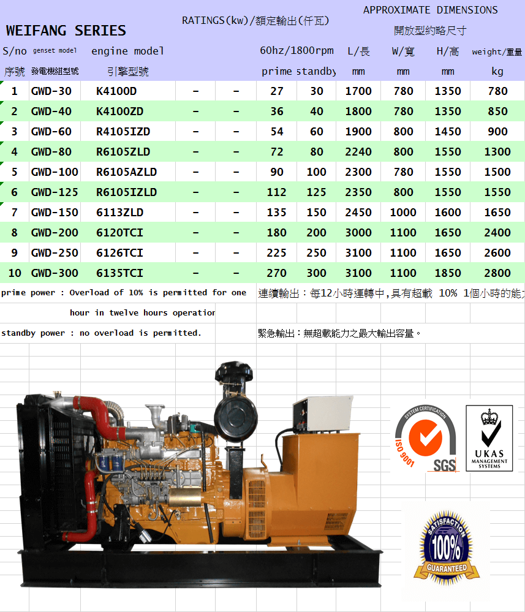Select the standby power note cell
The width and height of the screenshot is (525, 612).
point(101,333)
